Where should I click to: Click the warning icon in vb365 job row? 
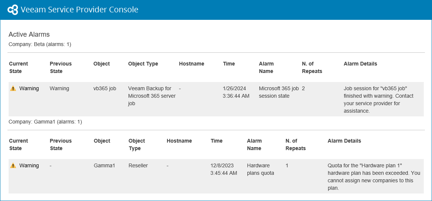pyautogui.click(x=13, y=89)
